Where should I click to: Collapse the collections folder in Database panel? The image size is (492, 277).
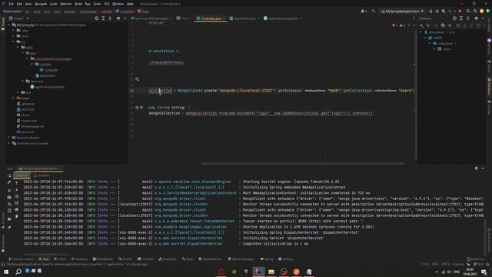tap(430, 44)
